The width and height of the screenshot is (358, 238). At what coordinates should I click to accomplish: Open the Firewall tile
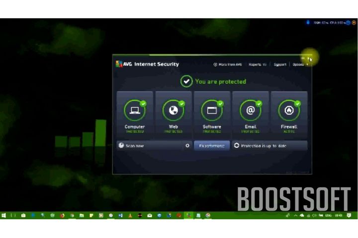click(289, 115)
